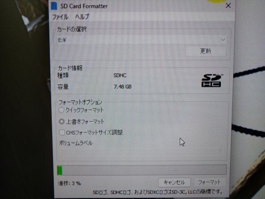Click the SDHC card type value
Screen dimensions: 265x199
tap(120, 75)
